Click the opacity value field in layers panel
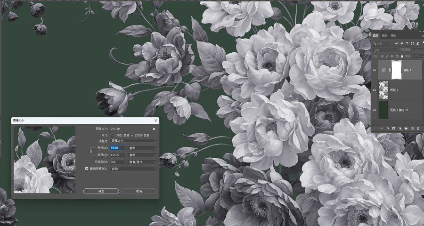Image resolution: width=424 pixels, height=226 pixels. (416, 50)
